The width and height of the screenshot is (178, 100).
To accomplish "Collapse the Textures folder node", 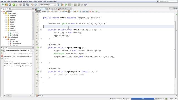I will coord(6,31).
